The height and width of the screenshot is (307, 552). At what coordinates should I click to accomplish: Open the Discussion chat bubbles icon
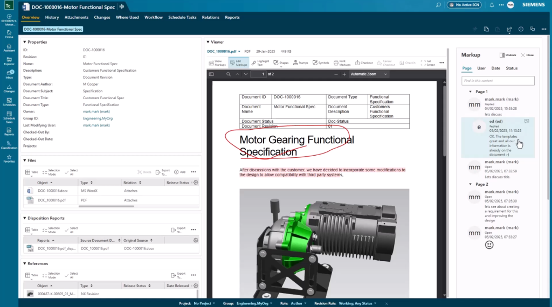(532, 29)
